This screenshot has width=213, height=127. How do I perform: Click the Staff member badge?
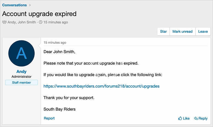pyautogui.click(x=21, y=82)
